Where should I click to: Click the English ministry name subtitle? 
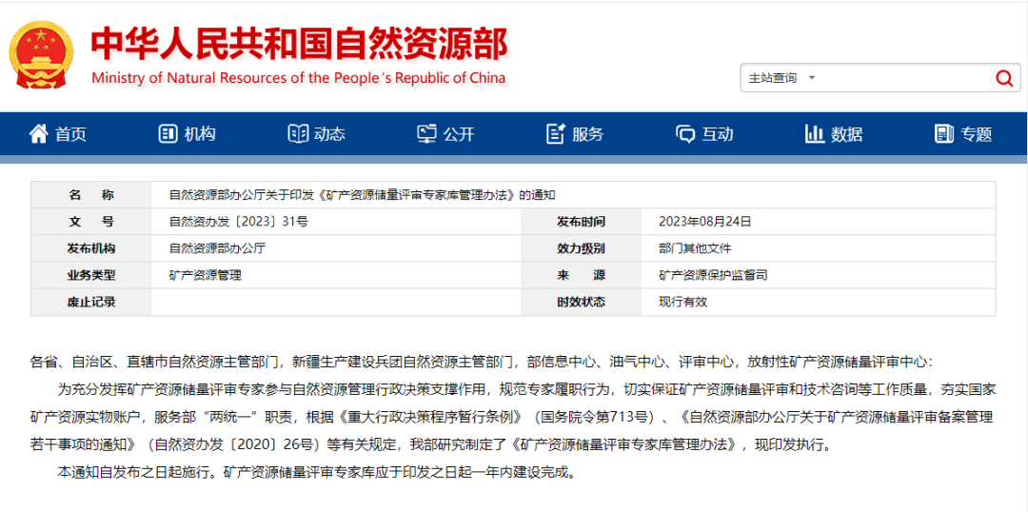(x=298, y=78)
